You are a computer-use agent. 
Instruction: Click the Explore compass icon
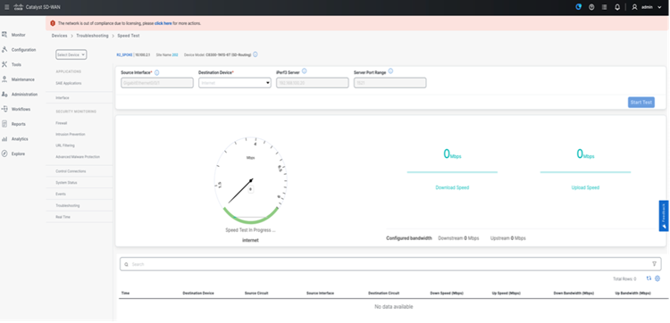pos(4,153)
